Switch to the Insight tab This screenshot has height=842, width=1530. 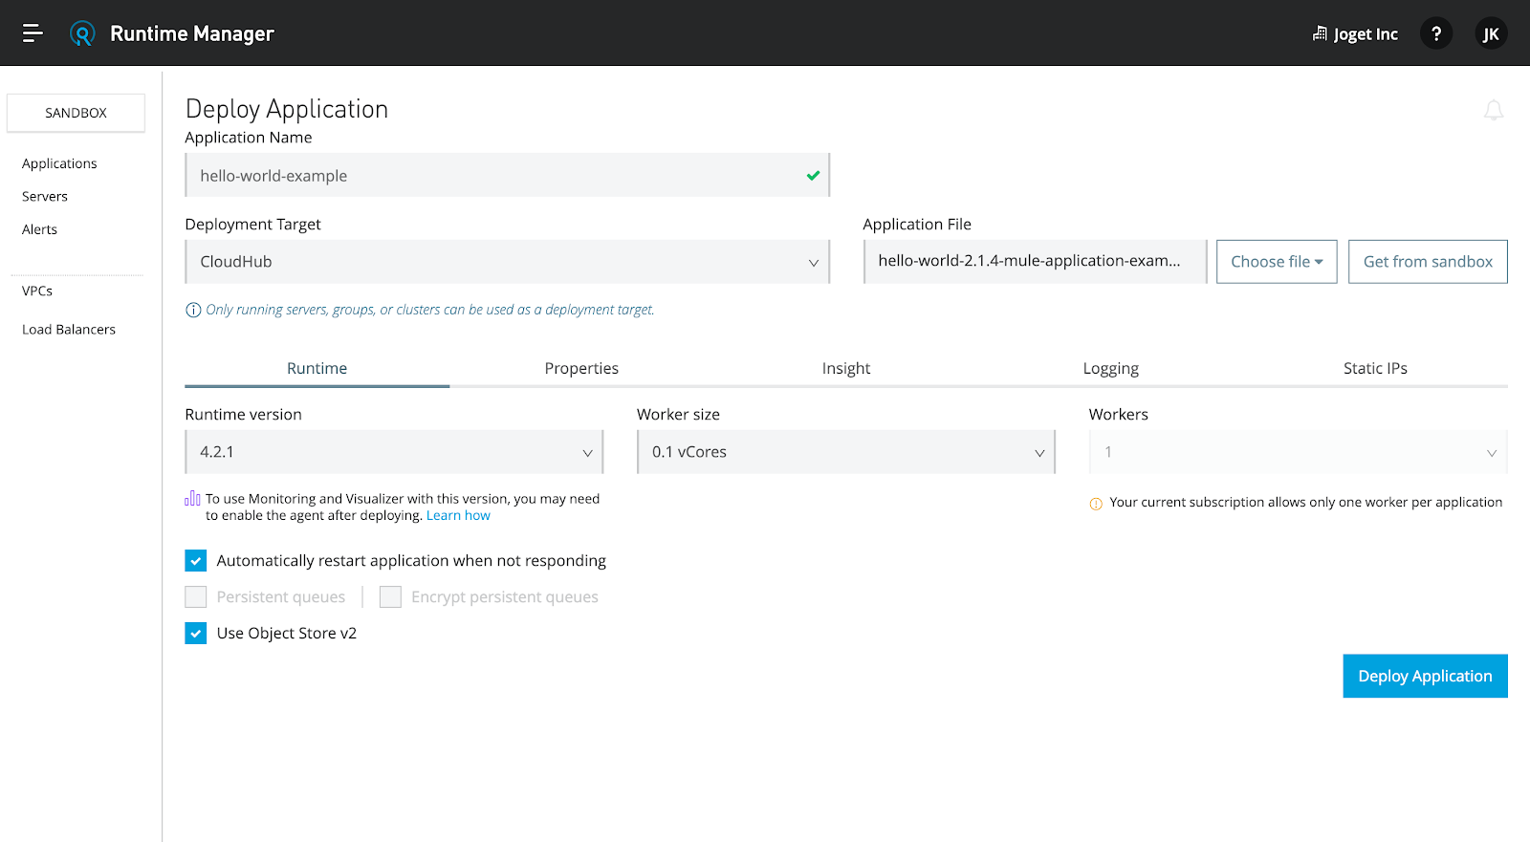click(846, 368)
